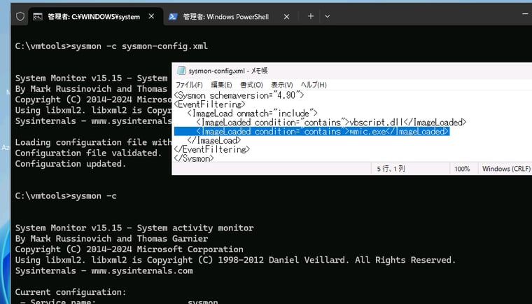
Task: Click the Sysmon schemaversion="4.90" line
Action: 239,95
